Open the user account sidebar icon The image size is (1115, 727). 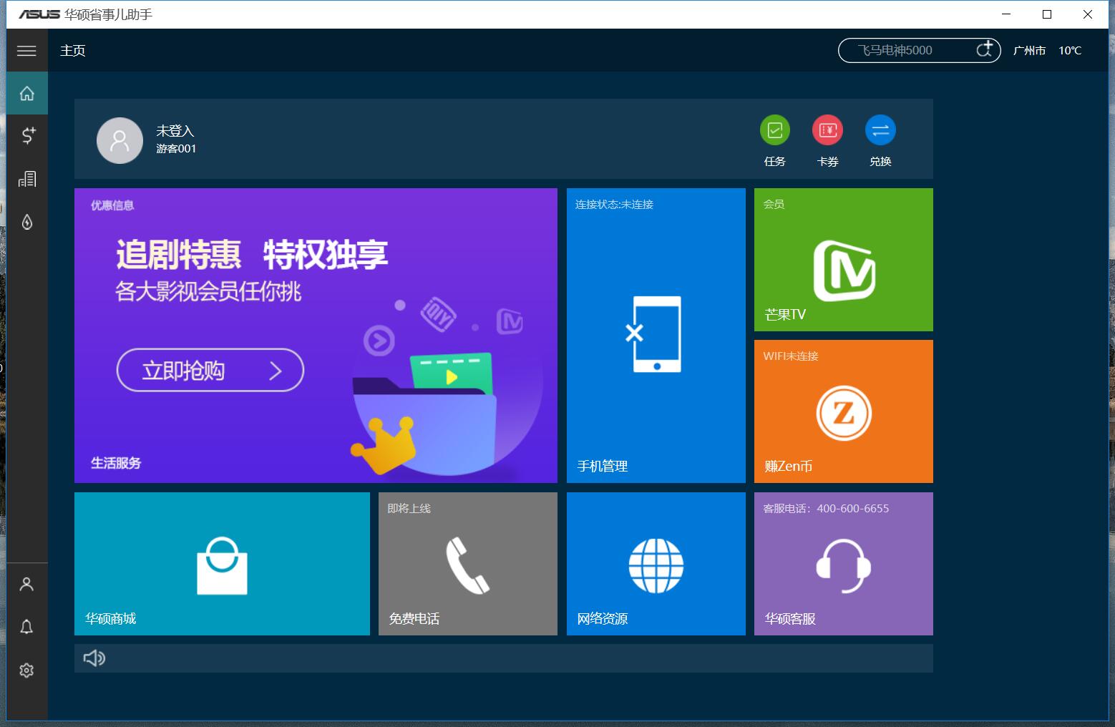[26, 585]
